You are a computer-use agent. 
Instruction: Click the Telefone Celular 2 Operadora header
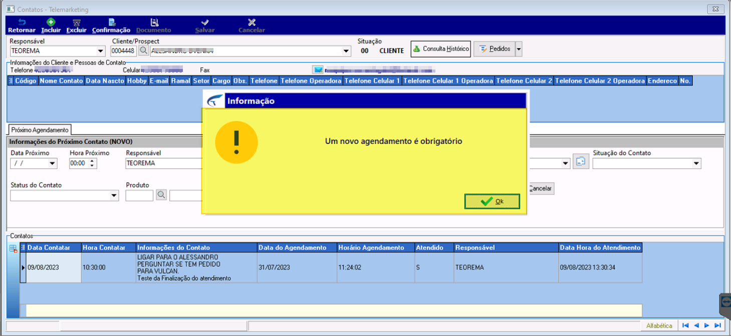tap(600, 80)
